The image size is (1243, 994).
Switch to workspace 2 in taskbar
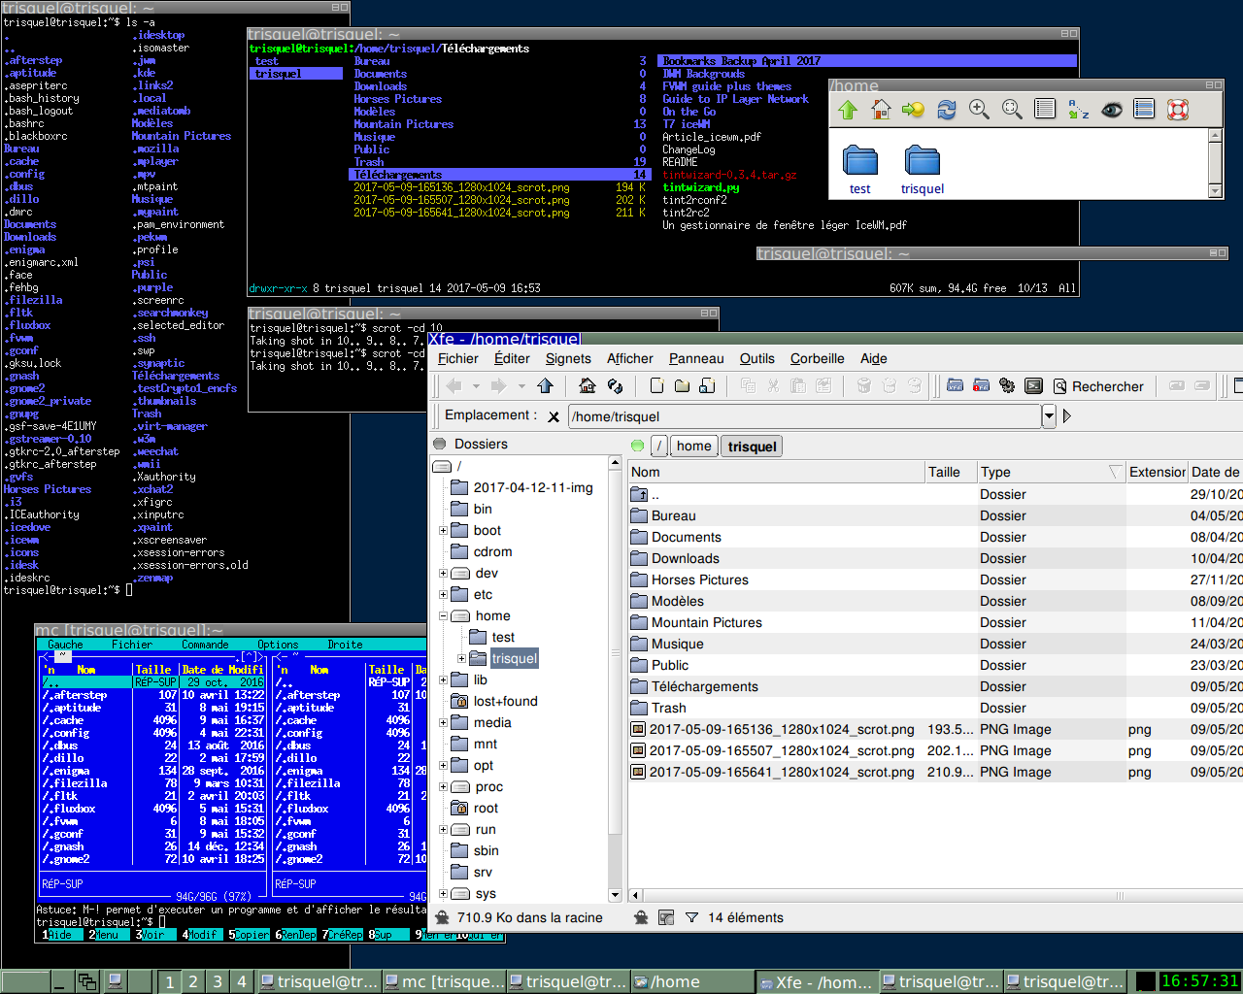pyautogui.click(x=192, y=981)
